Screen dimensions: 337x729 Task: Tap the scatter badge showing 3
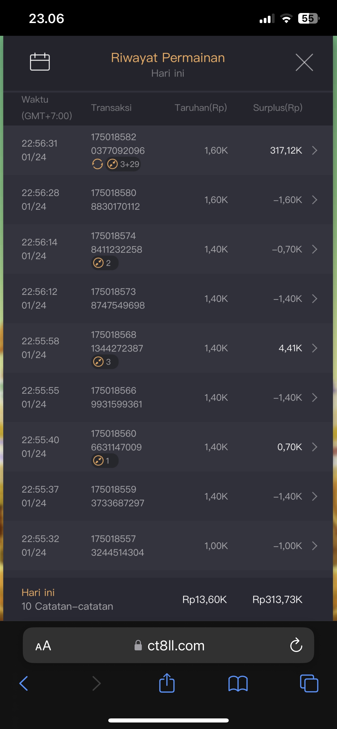pos(104,362)
